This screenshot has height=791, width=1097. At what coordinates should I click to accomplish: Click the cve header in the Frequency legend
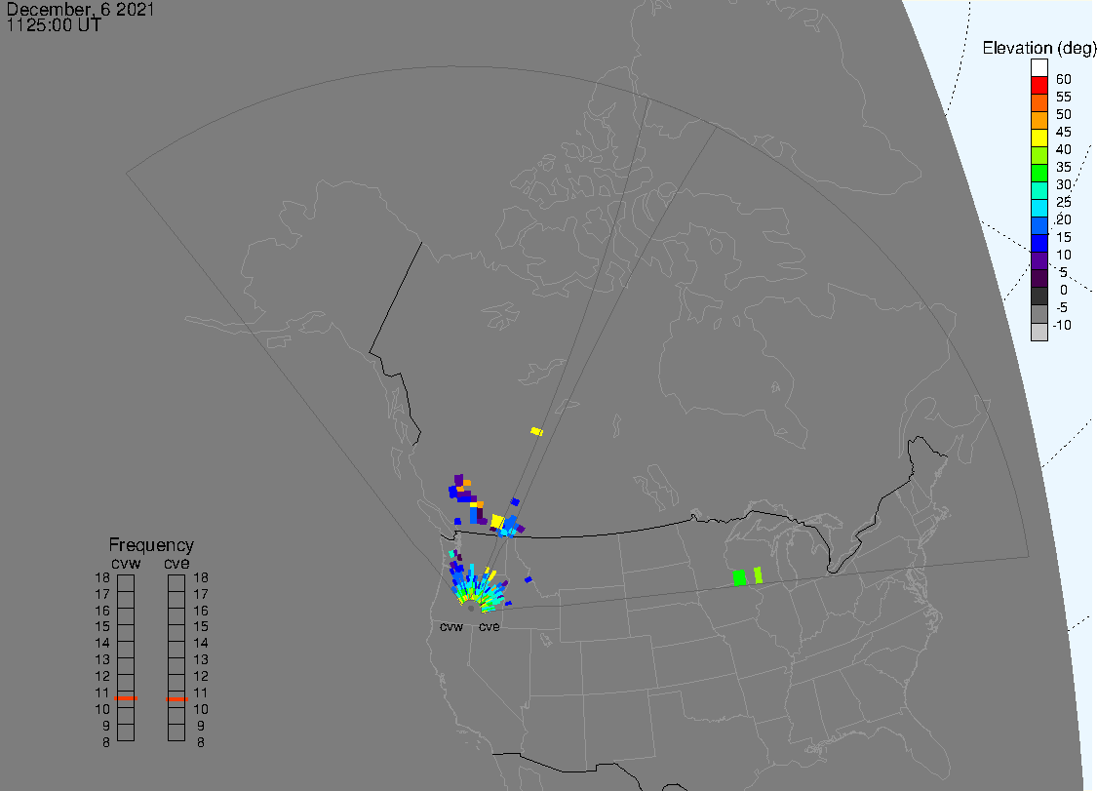point(177,563)
